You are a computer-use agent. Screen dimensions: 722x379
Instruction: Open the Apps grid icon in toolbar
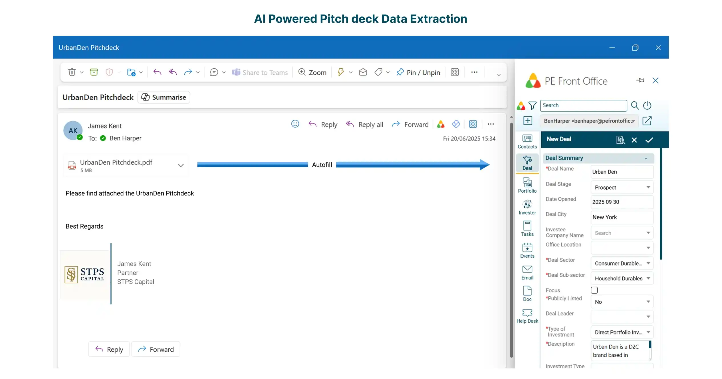pos(455,72)
